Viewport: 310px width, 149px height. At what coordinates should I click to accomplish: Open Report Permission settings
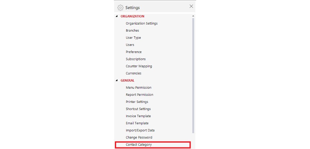pyautogui.click(x=139, y=94)
